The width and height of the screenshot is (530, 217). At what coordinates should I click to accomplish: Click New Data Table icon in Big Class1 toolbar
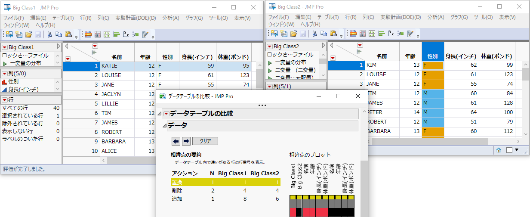coord(9,34)
